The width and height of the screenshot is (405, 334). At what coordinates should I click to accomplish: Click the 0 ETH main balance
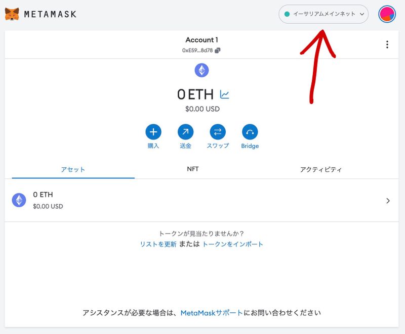(195, 94)
